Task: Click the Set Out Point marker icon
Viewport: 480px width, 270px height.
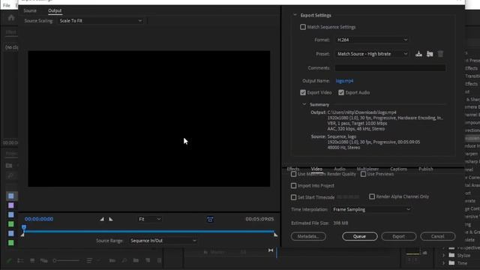Action: tap(111, 219)
